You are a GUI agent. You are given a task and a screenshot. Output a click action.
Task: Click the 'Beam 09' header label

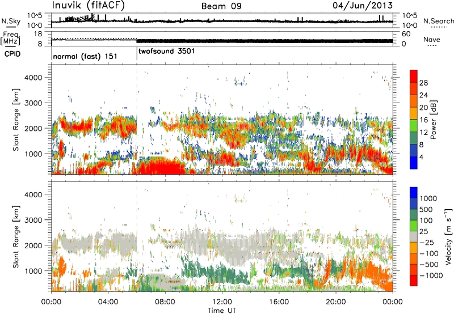[221, 6]
